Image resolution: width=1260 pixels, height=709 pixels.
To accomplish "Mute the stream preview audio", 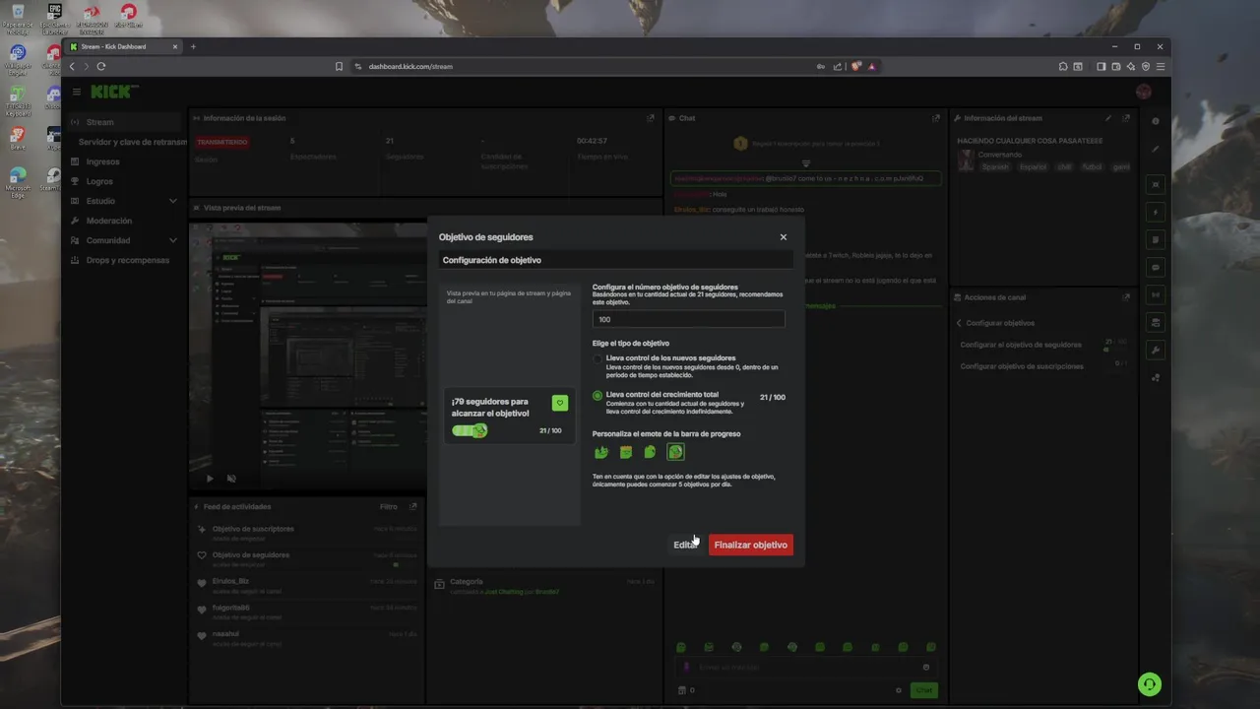I will coord(231,479).
